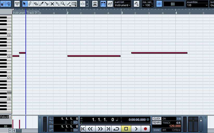Click the Rewind button

click(x=90, y=129)
